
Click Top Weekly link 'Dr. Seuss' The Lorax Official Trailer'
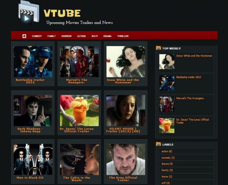pyautogui.click(x=193, y=121)
